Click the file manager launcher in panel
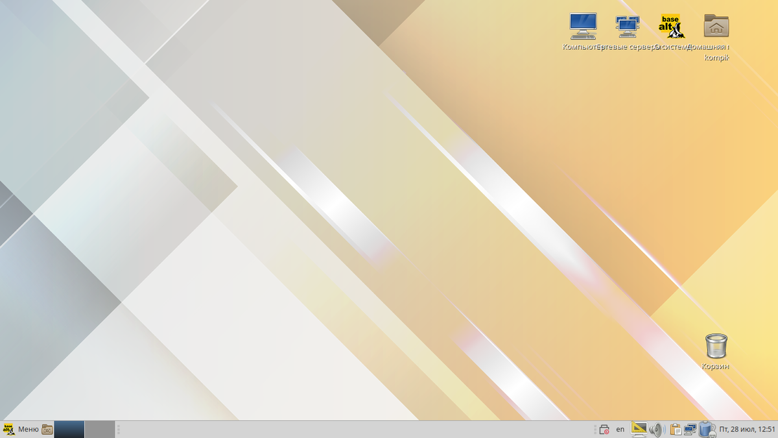The width and height of the screenshot is (778, 438). pyautogui.click(x=47, y=429)
